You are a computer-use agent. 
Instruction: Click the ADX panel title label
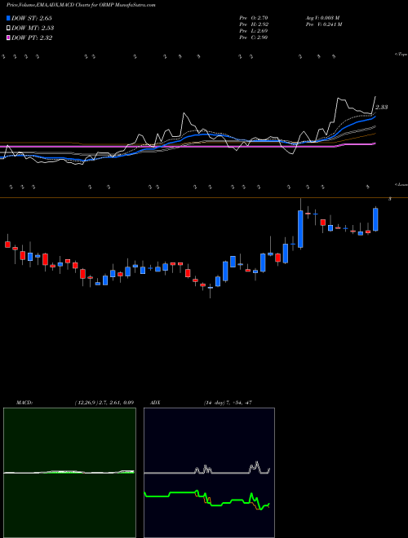155,403
